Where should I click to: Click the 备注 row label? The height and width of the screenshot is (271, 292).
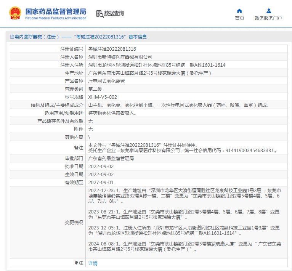[x=79, y=148]
